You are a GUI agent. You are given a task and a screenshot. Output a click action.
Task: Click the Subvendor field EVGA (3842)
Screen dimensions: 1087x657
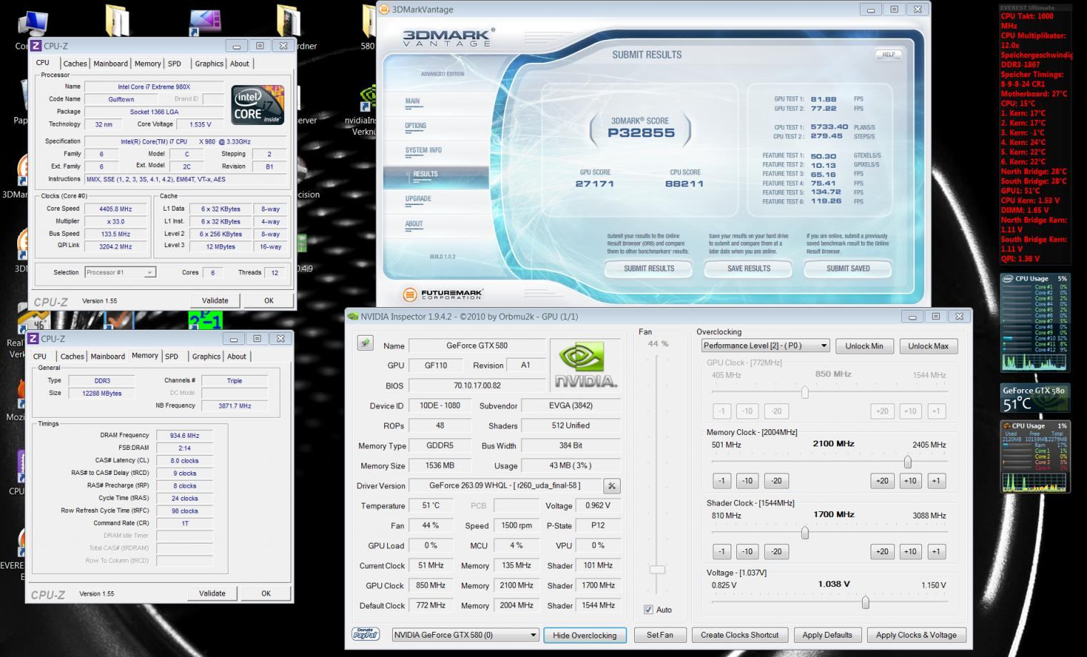(x=571, y=406)
